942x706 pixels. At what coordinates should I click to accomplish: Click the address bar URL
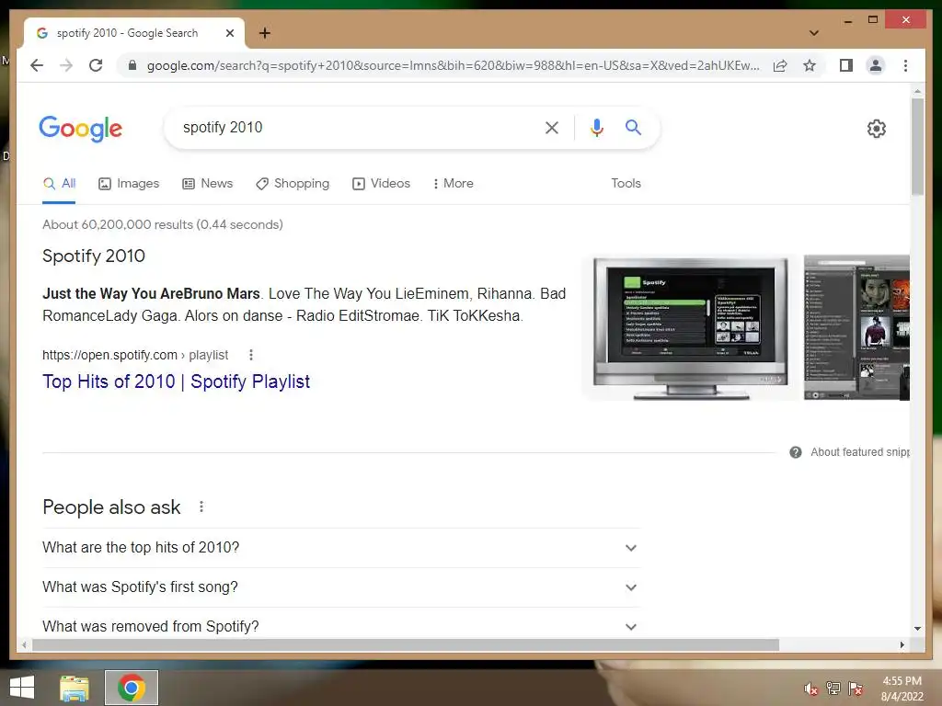click(453, 65)
